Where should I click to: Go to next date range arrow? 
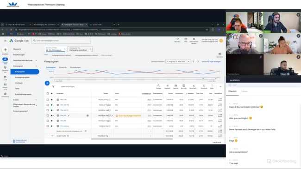[x=198, y=61]
